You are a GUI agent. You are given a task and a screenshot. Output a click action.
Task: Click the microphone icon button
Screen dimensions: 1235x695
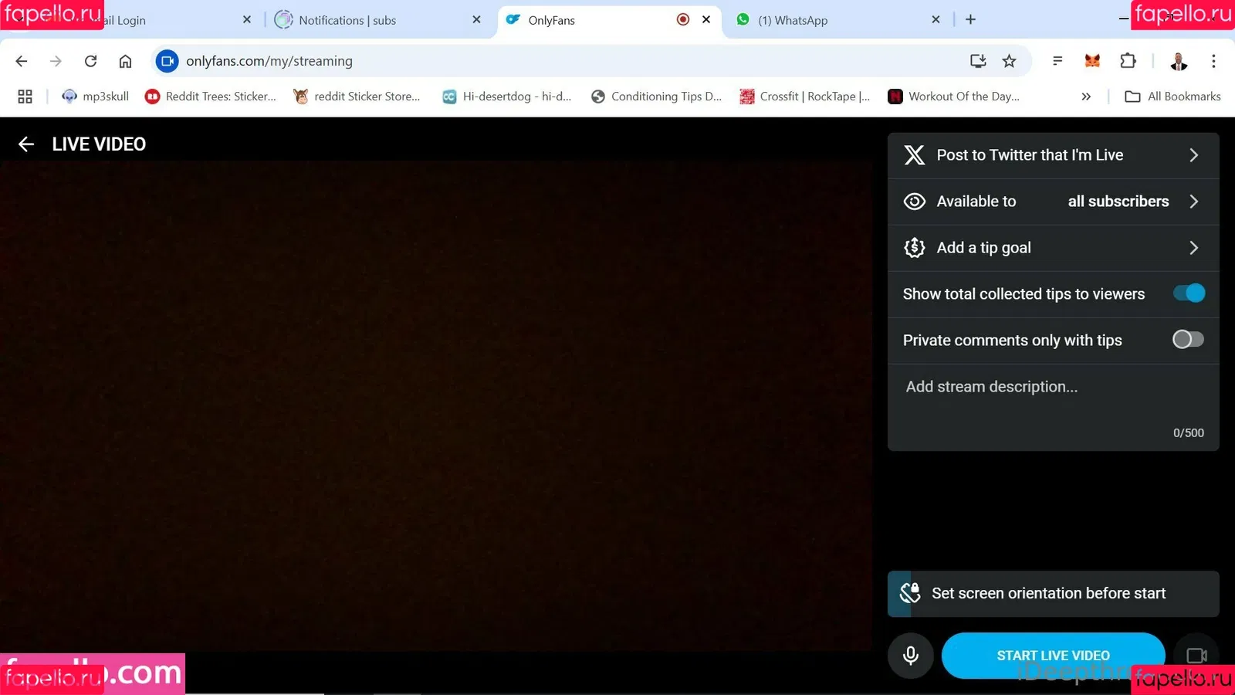pyautogui.click(x=911, y=656)
